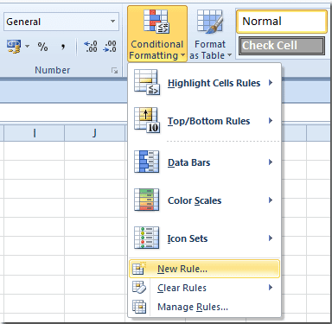
Task: Click the Increase Decimal icon
Action: click(x=91, y=47)
